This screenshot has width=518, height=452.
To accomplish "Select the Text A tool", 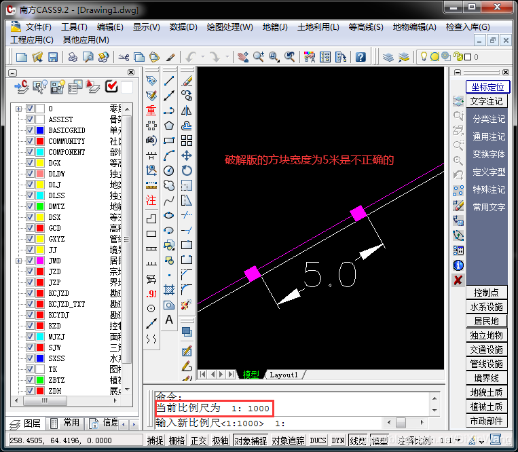I will [x=169, y=320].
